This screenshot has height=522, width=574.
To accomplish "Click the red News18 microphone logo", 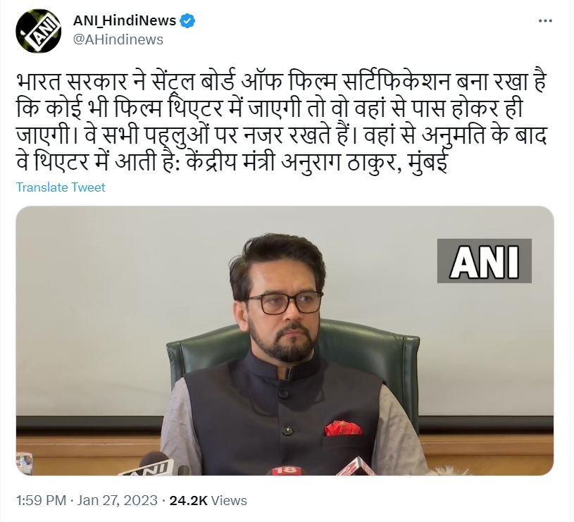I will [x=286, y=471].
